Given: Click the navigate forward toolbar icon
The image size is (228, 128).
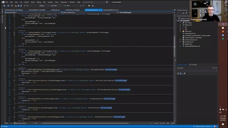Looking at the screenshot, I should pos(8,6).
